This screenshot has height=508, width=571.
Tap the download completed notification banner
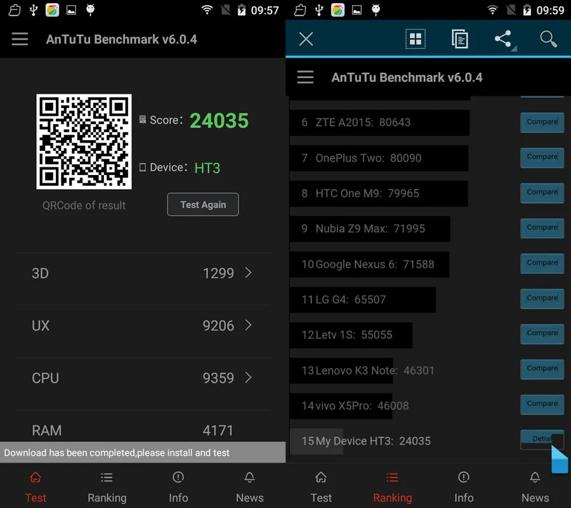pos(143,452)
